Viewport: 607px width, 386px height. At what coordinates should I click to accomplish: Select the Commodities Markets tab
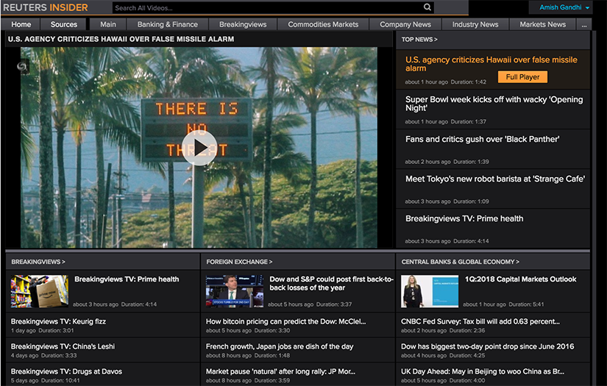coord(323,24)
